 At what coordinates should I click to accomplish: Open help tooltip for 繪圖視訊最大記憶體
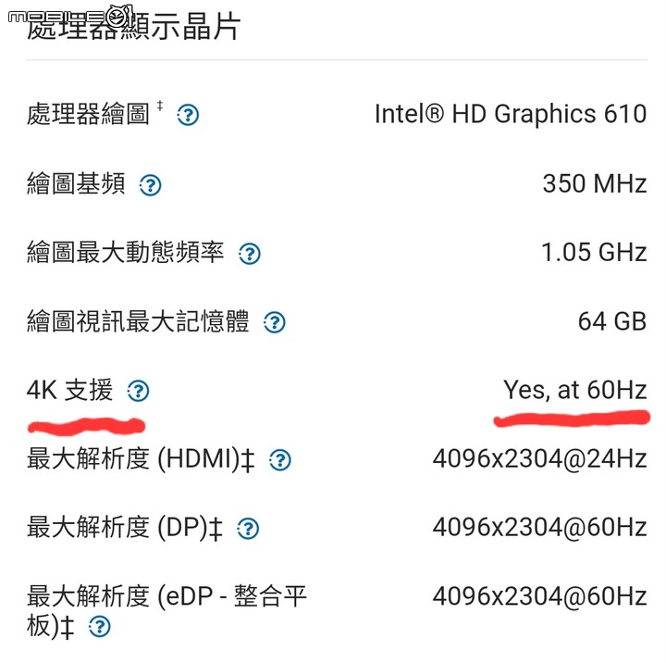click(275, 322)
